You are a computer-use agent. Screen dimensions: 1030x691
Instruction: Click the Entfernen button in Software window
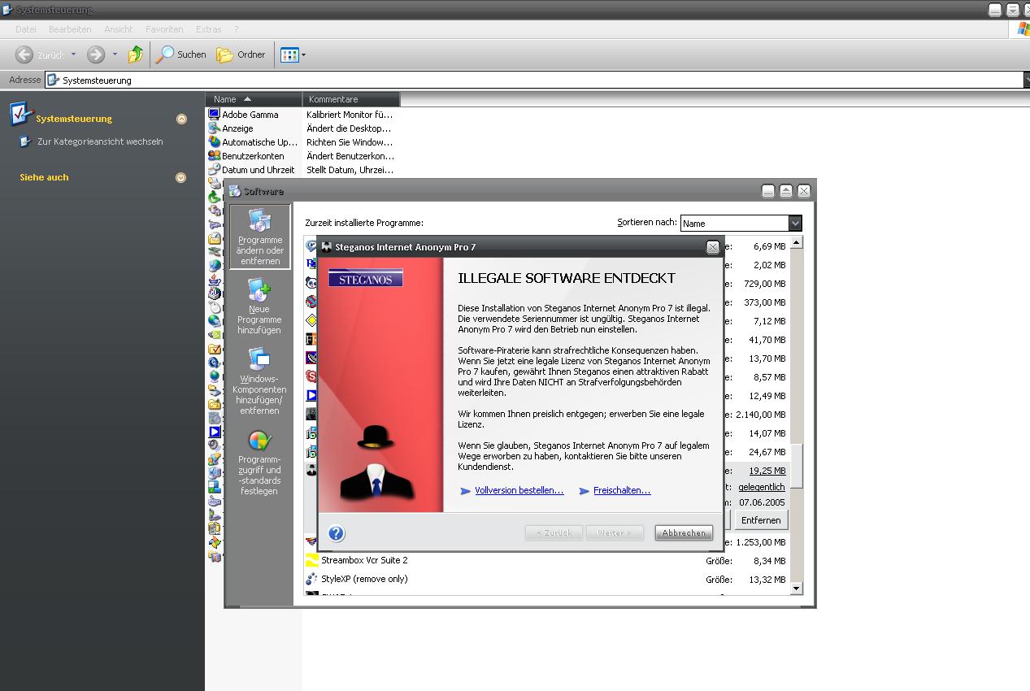[x=761, y=520]
